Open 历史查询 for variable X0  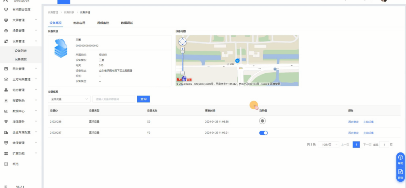pyautogui.click(x=353, y=122)
